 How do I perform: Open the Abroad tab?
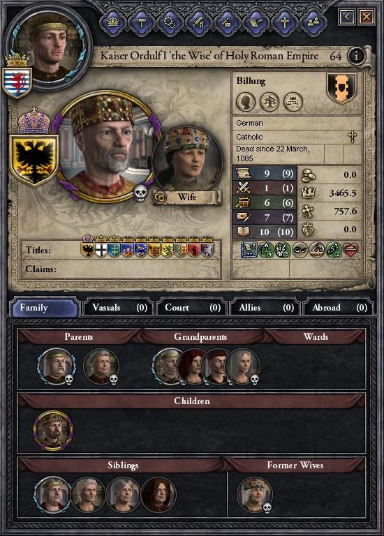click(339, 307)
